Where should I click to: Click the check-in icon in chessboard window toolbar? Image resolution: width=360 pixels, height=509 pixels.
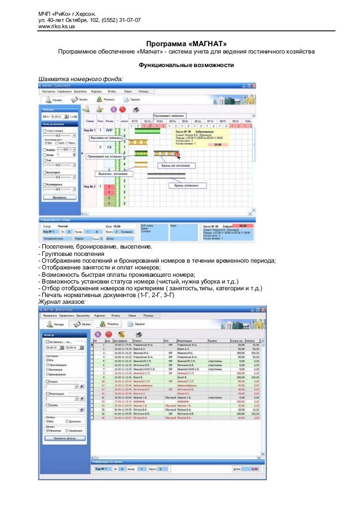[x=86, y=109]
